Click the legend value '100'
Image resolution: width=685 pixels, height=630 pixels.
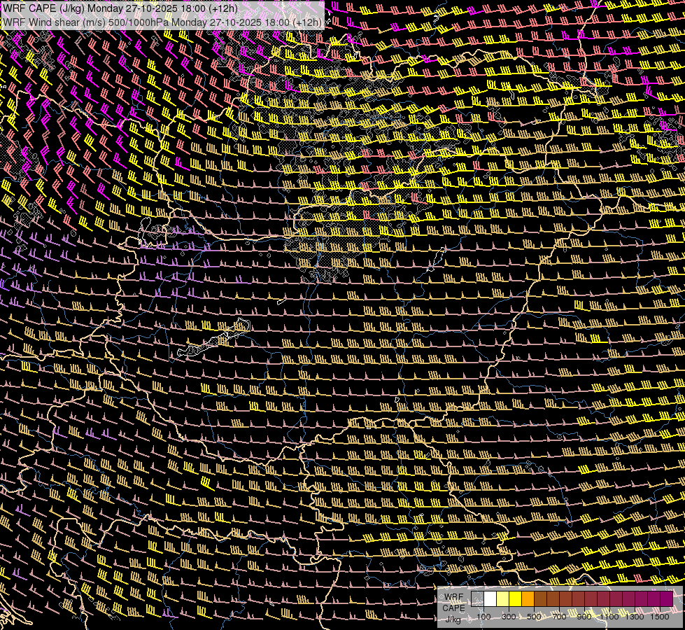tap(483, 617)
